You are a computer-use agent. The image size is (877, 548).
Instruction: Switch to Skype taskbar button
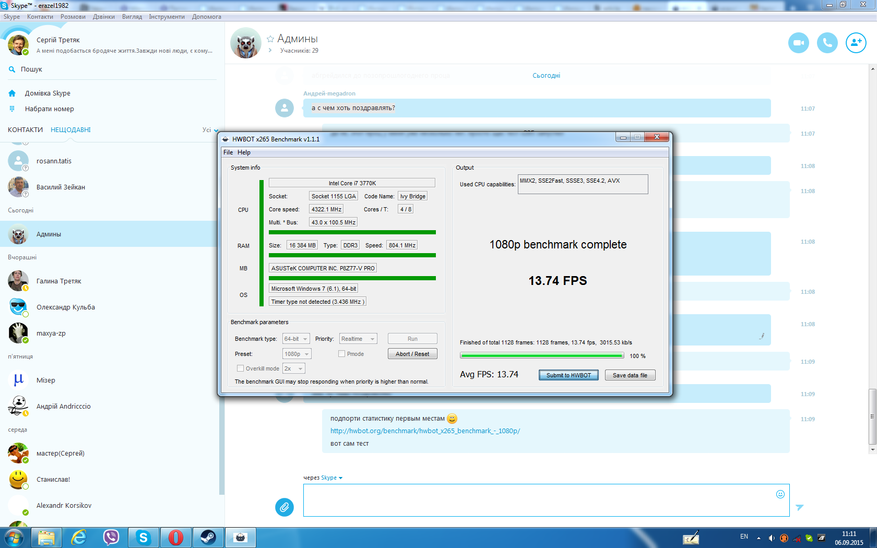pyautogui.click(x=144, y=538)
